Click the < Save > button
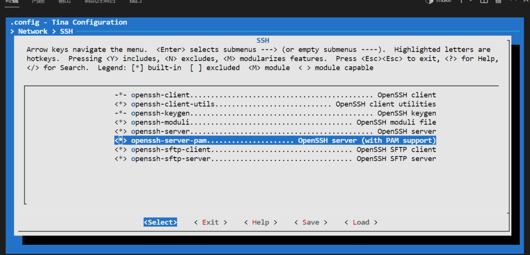 point(311,222)
